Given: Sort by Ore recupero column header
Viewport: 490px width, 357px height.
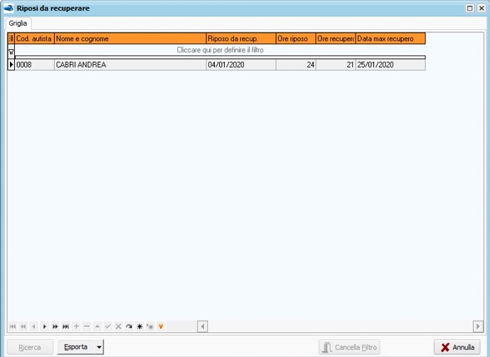Looking at the screenshot, I should 336,38.
